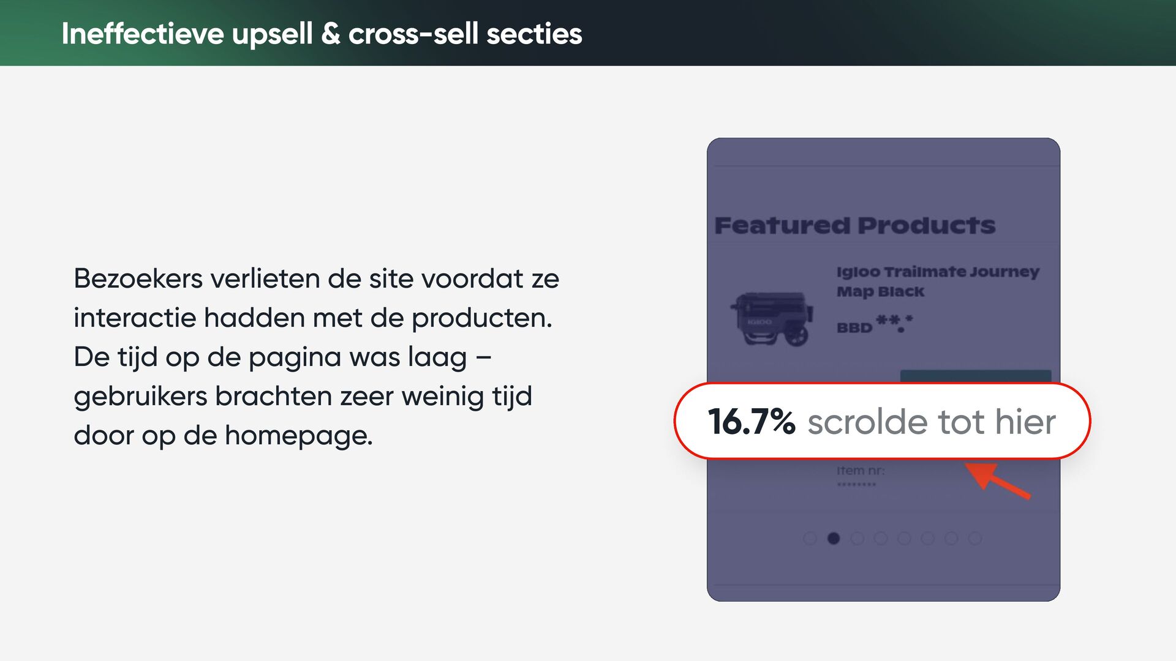Image resolution: width=1176 pixels, height=661 pixels.
Task: Click the masked item number asterisks
Action: pyautogui.click(x=856, y=485)
